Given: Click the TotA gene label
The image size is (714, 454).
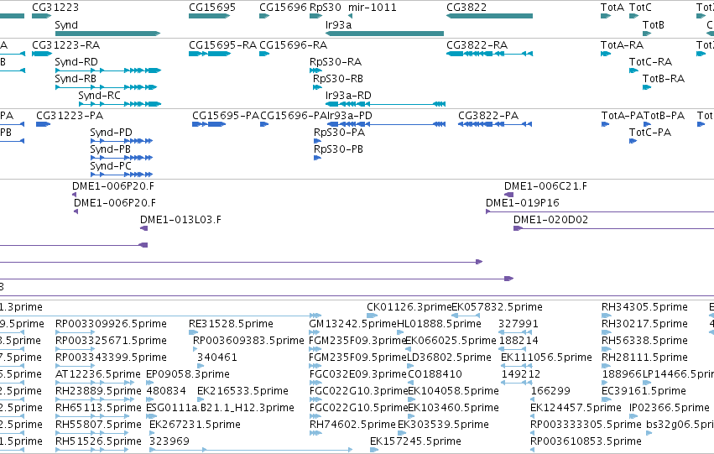Looking at the screenshot, I should click(x=612, y=8).
